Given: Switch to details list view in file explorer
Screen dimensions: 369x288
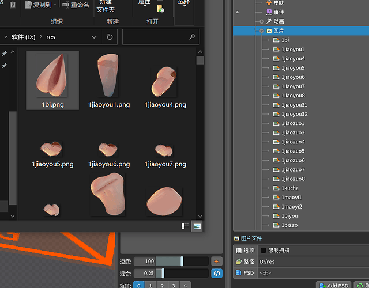Looking at the screenshot, I should pyautogui.click(x=186, y=227).
